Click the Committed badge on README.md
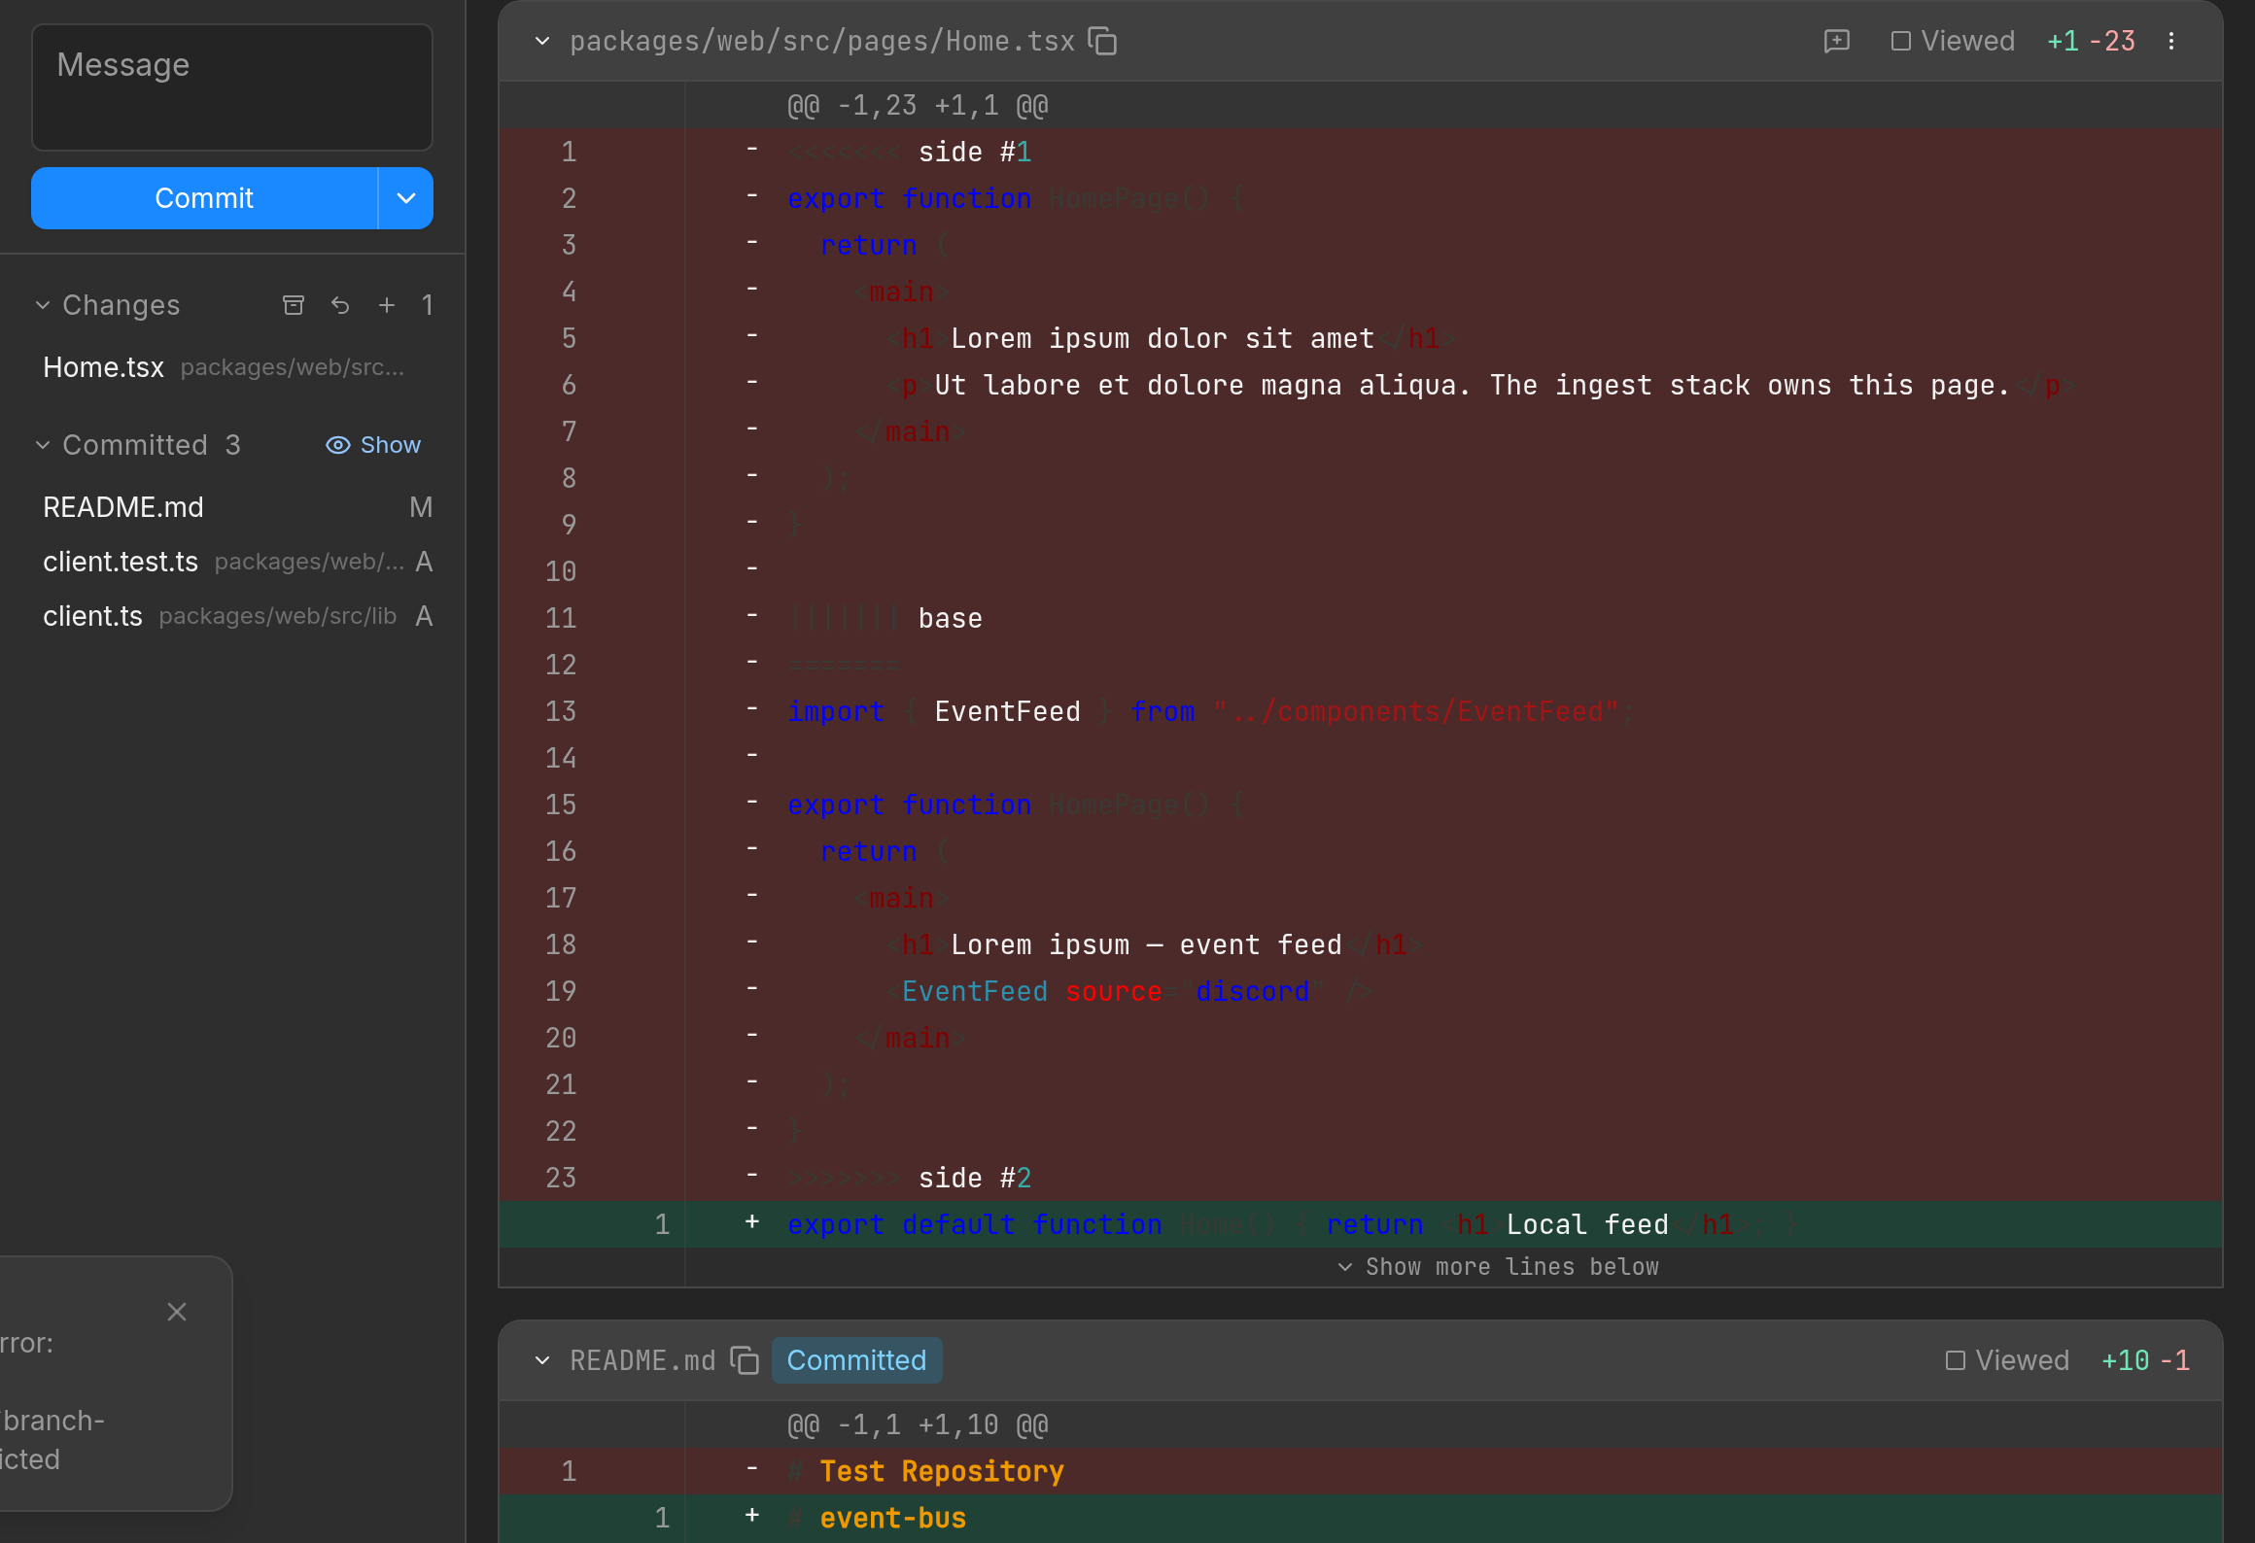The image size is (2255, 1543). 856,1360
